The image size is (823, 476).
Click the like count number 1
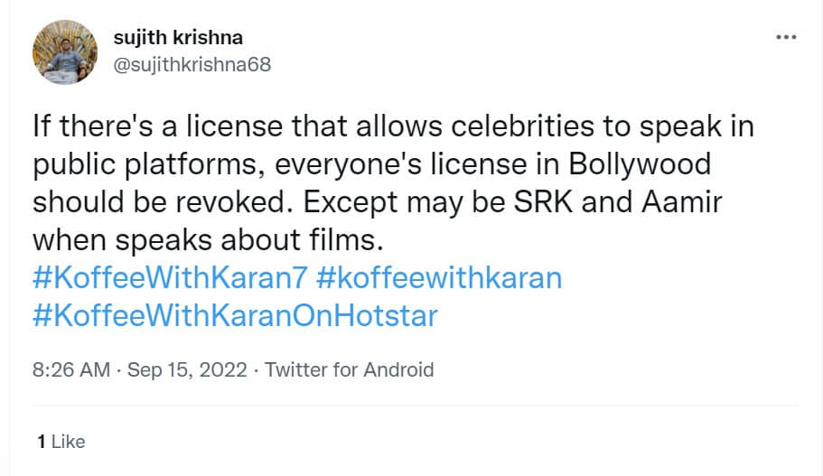click(41, 442)
